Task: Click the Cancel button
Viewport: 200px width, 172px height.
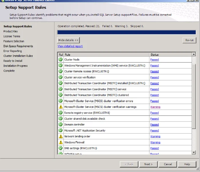Action: 168,164
